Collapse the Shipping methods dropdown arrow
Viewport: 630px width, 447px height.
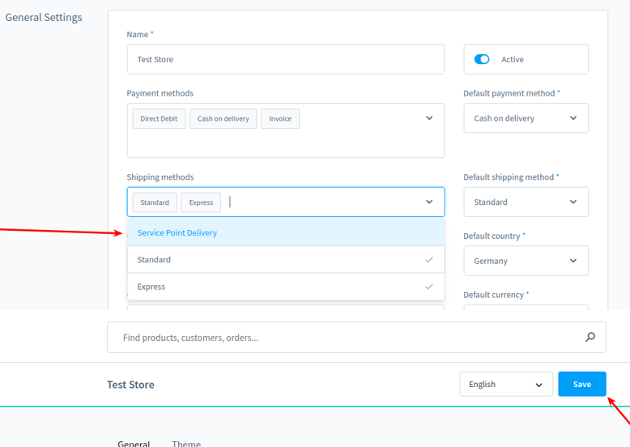(x=429, y=202)
